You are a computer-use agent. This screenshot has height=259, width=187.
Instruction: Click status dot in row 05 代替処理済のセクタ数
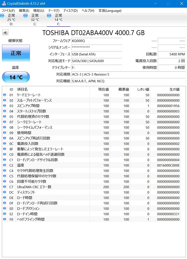[x=5, y=116]
